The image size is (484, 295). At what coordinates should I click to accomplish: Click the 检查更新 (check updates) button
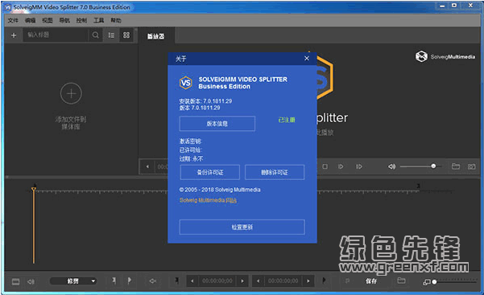pyautogui.click(x=242, y=227)
